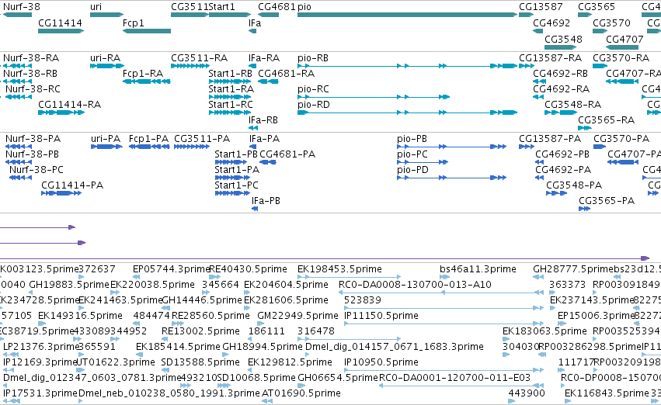The width and height of the screenshot is (661, 405).
Task: Click the CG13587-RA transcript
Action: coord(527,66)
